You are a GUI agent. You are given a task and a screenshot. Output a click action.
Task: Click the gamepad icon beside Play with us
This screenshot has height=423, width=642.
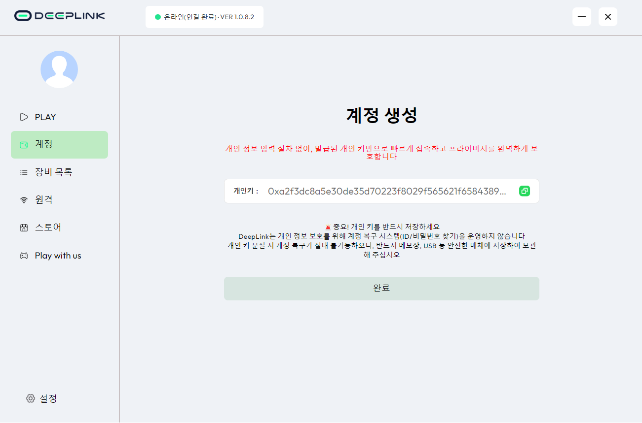24,256
